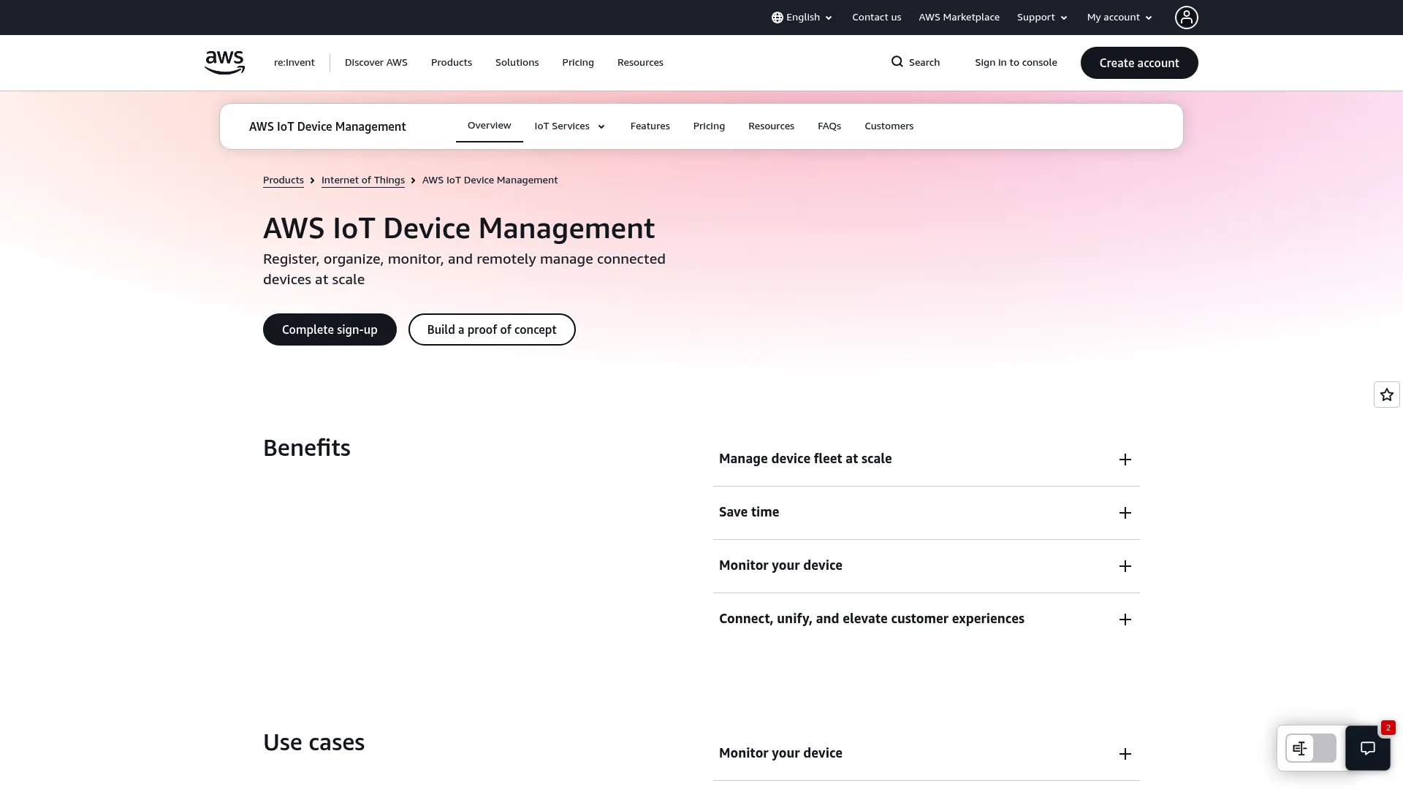Click the AWS logo
This screenshot has width=1403, height=789.
click(x=224, y=63)
